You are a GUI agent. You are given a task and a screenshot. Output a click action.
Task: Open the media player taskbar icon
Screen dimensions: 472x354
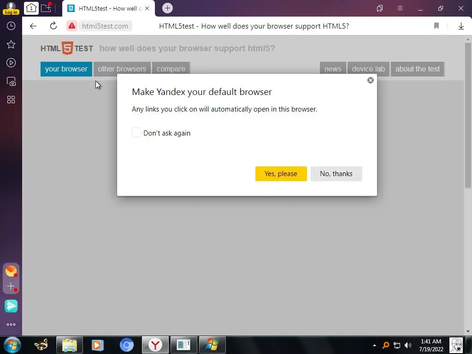[x=98, y=345]
